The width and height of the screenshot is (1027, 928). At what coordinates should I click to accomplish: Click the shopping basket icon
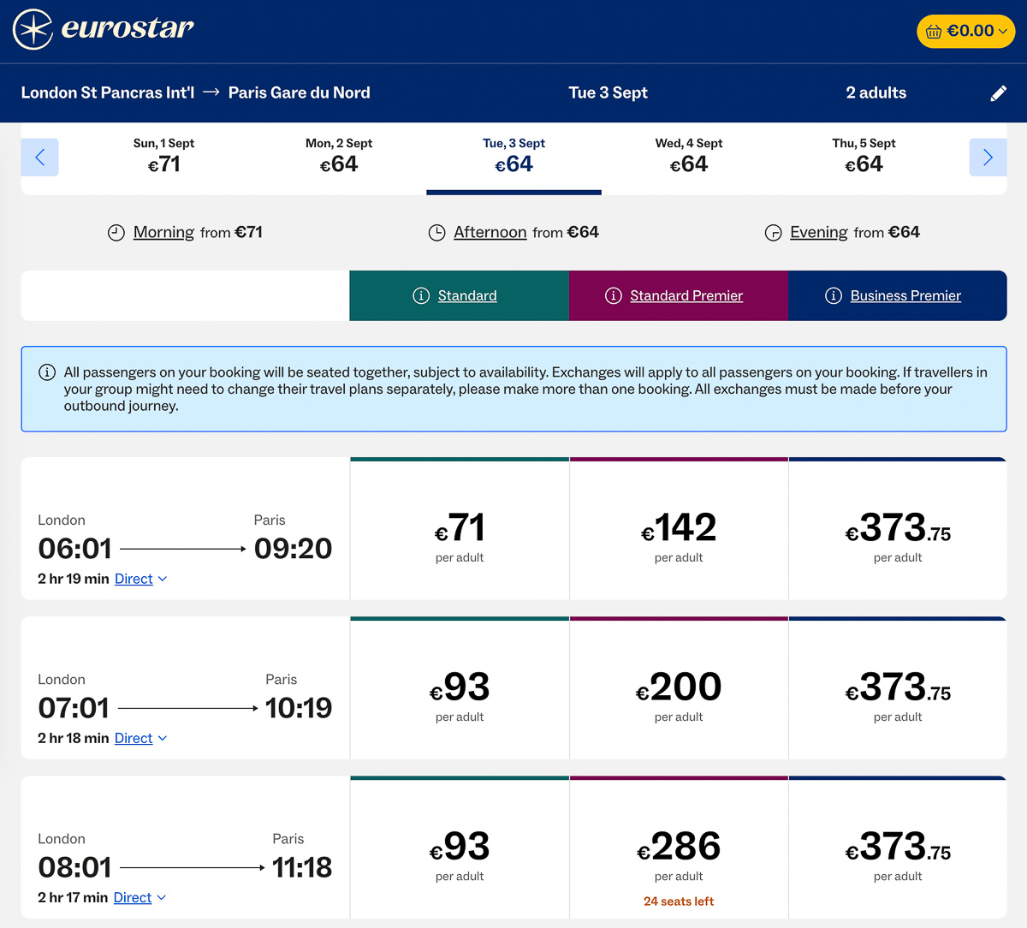[933, 32]
